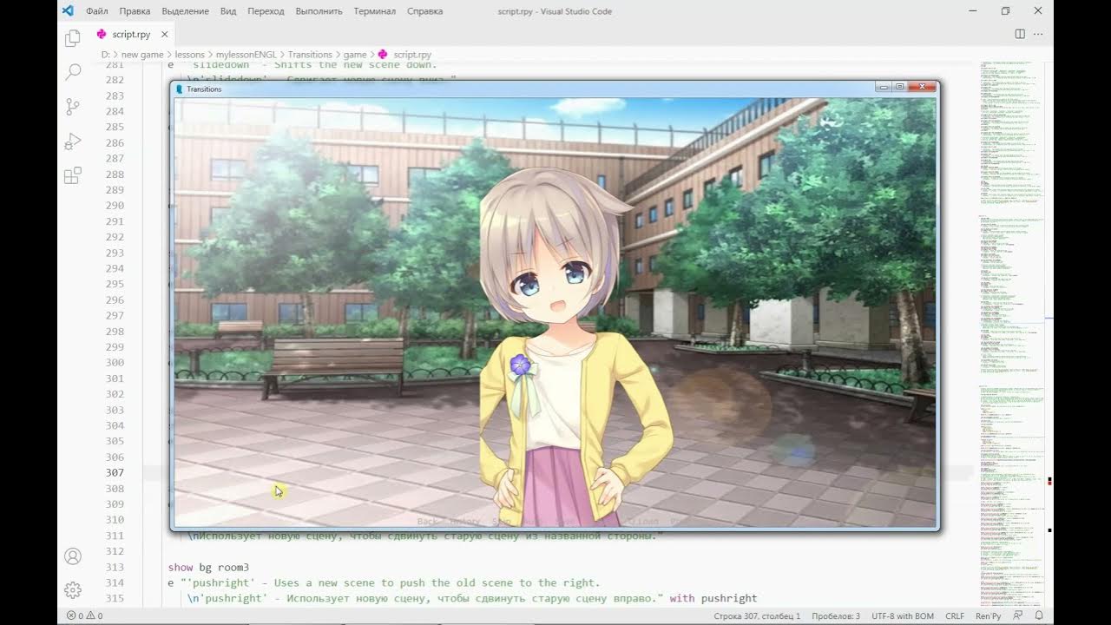Open the Search view in activity bar

pyautogui.click(x=73, y=72)
